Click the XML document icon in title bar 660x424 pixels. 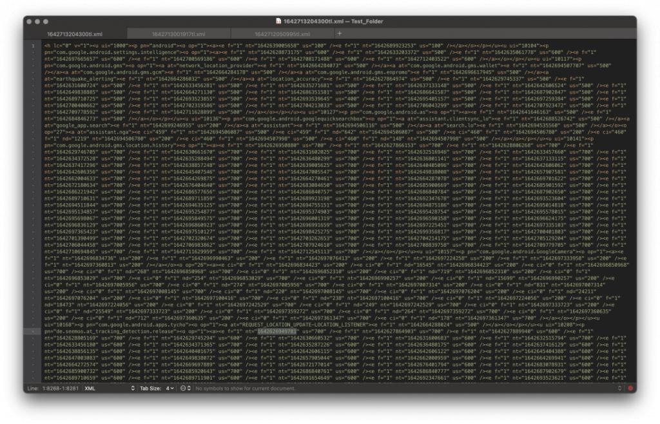(278, 21)
